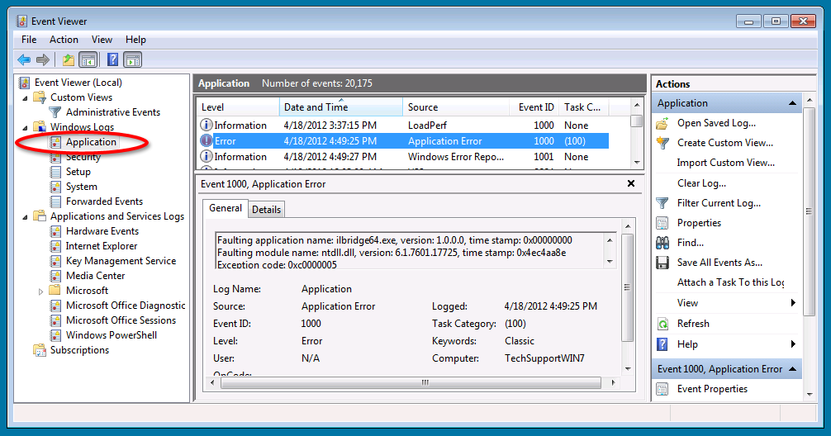
Task: Click the Find binoculars icon
Action: click(x=662, y=243)
